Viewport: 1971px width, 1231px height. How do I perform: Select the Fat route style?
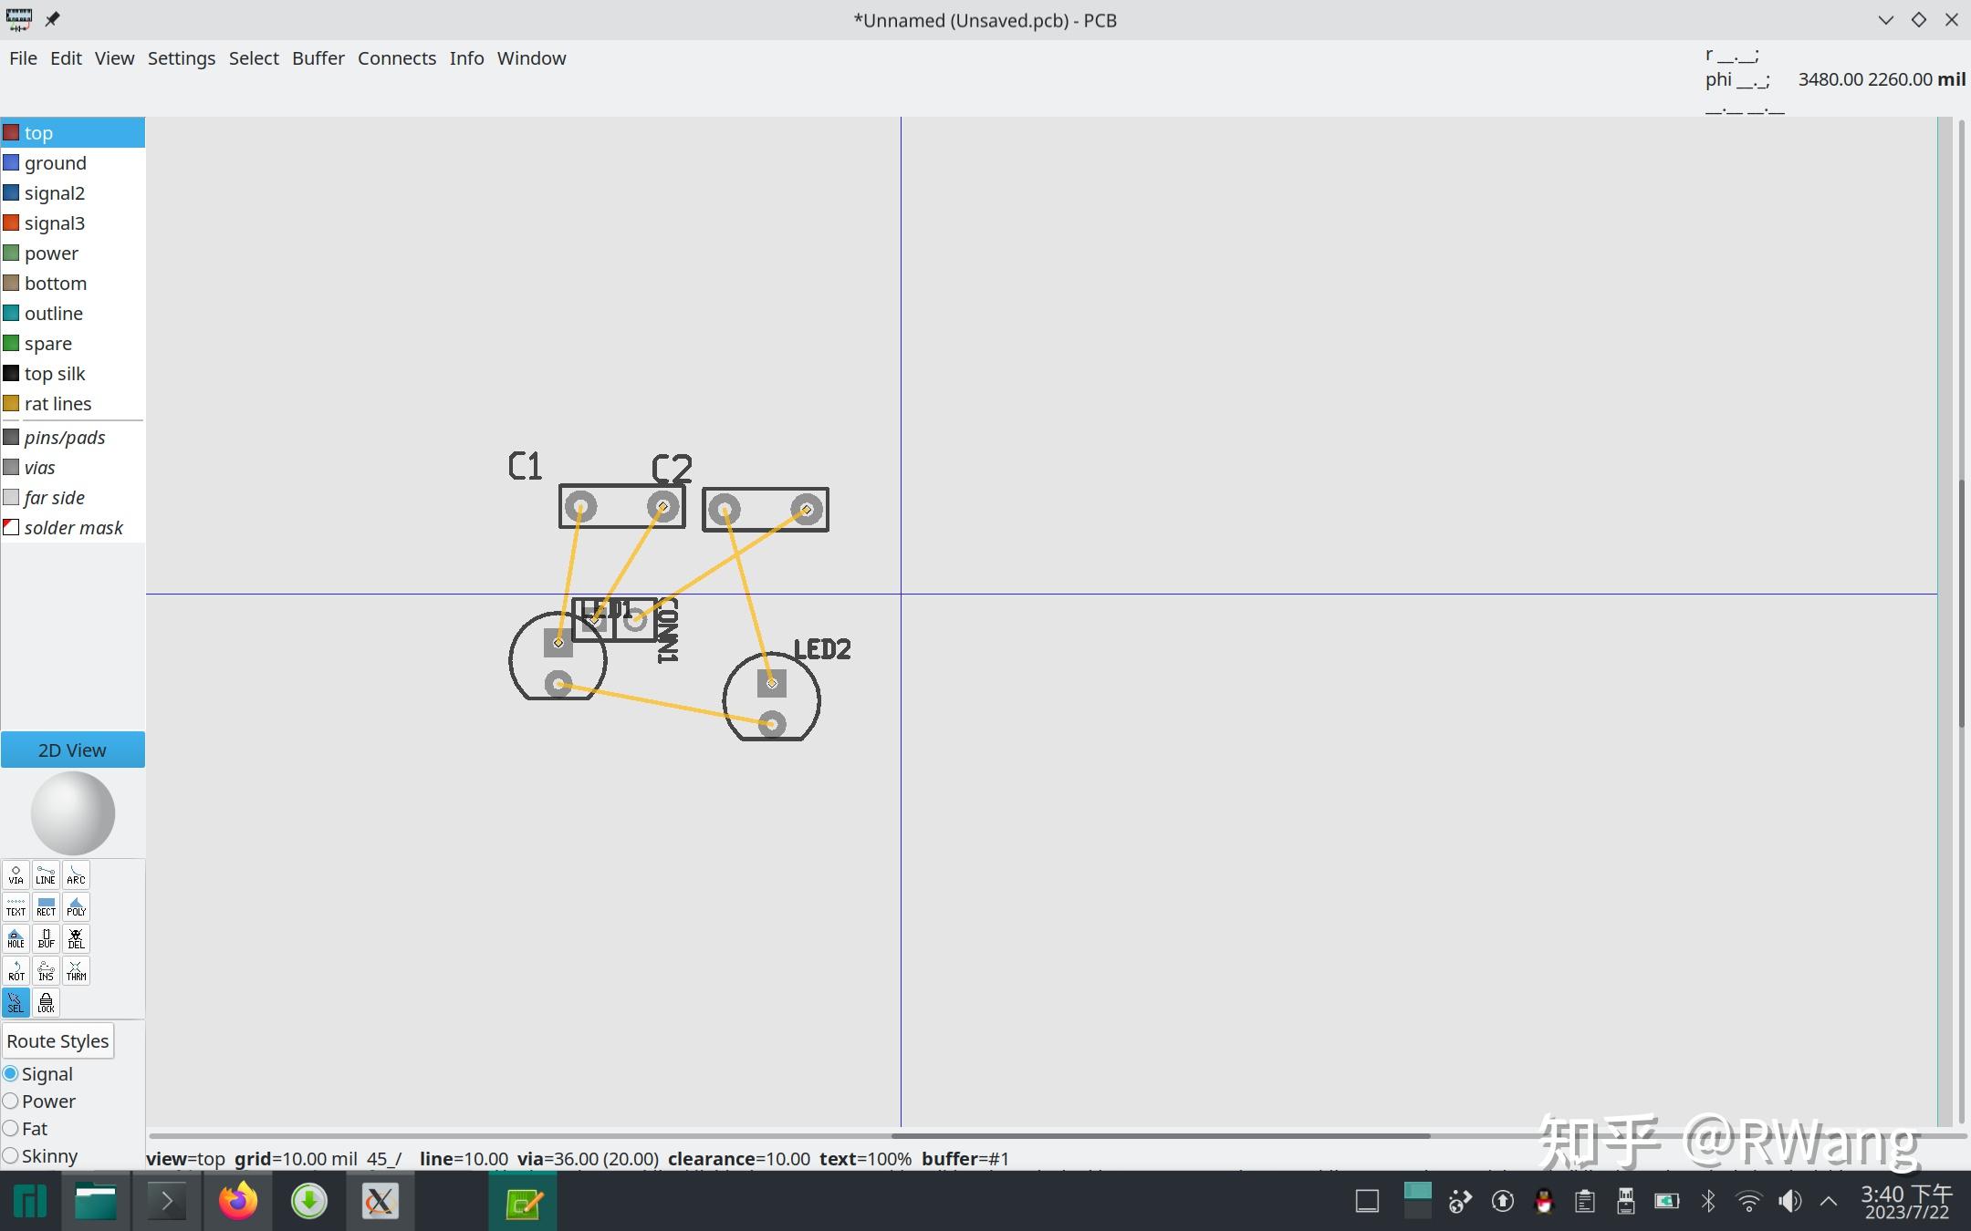click(x=11, y=1129)
